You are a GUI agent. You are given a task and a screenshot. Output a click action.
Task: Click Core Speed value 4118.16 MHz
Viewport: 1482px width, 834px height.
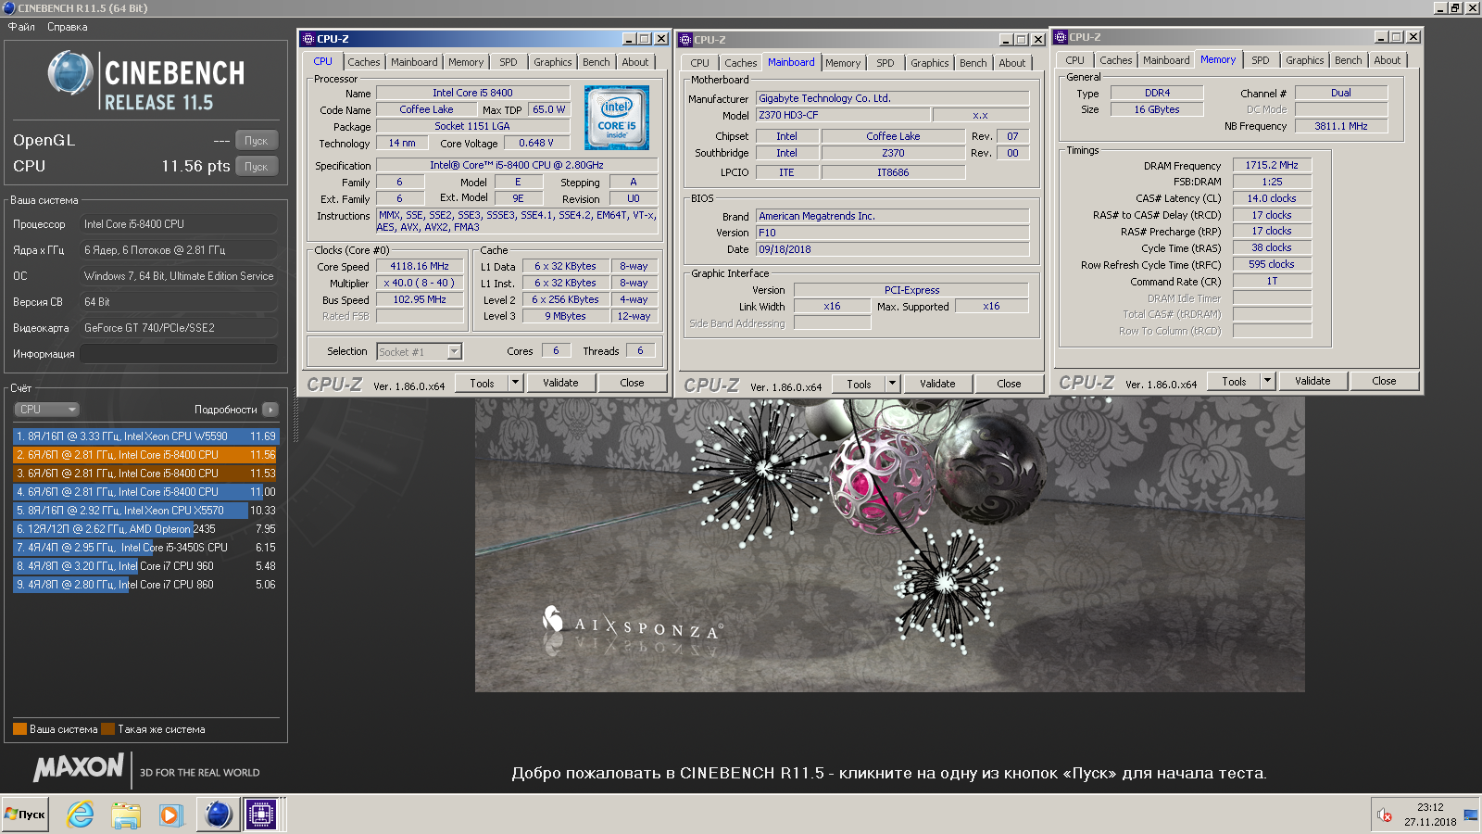tap(420, 266)
